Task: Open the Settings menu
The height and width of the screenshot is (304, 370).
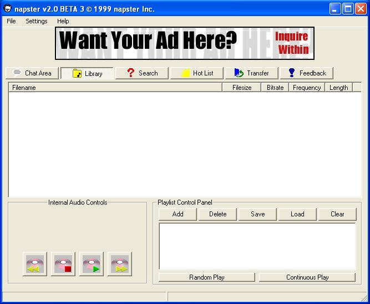Action: coord(37,21)
